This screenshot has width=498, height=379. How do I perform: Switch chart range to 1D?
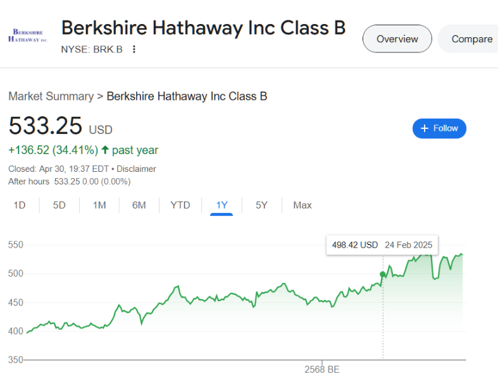pos(20,205)
